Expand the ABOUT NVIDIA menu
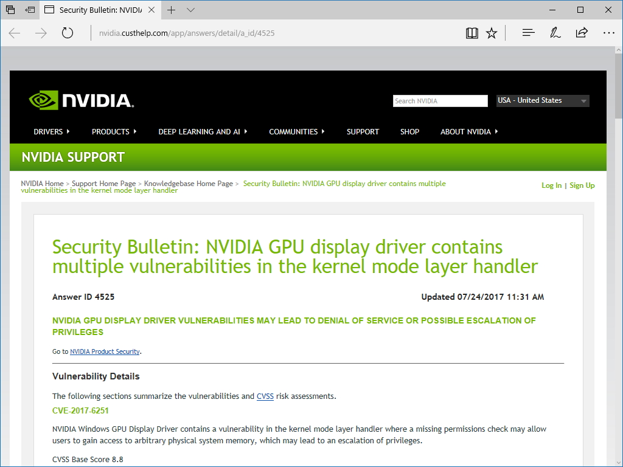This screenshot has height=467, width=623. 469,131
